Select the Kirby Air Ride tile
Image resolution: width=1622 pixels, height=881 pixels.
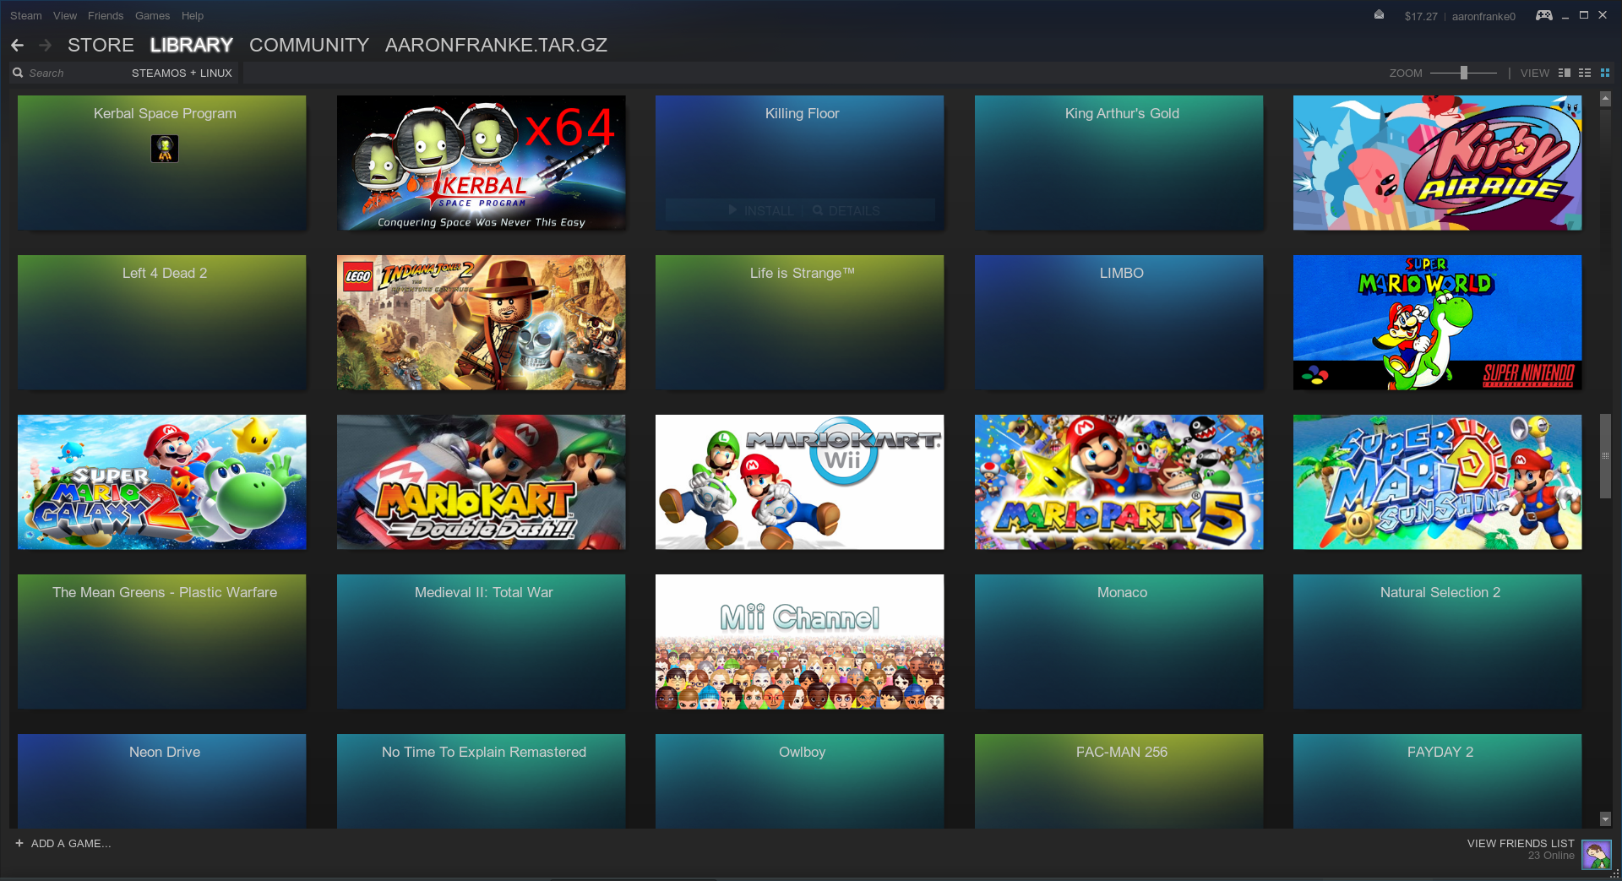point(1438,162)
